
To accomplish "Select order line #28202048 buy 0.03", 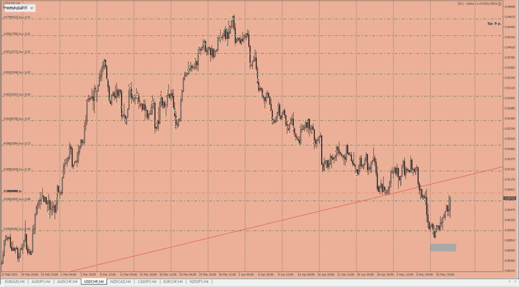I will [x=17, y=72].
